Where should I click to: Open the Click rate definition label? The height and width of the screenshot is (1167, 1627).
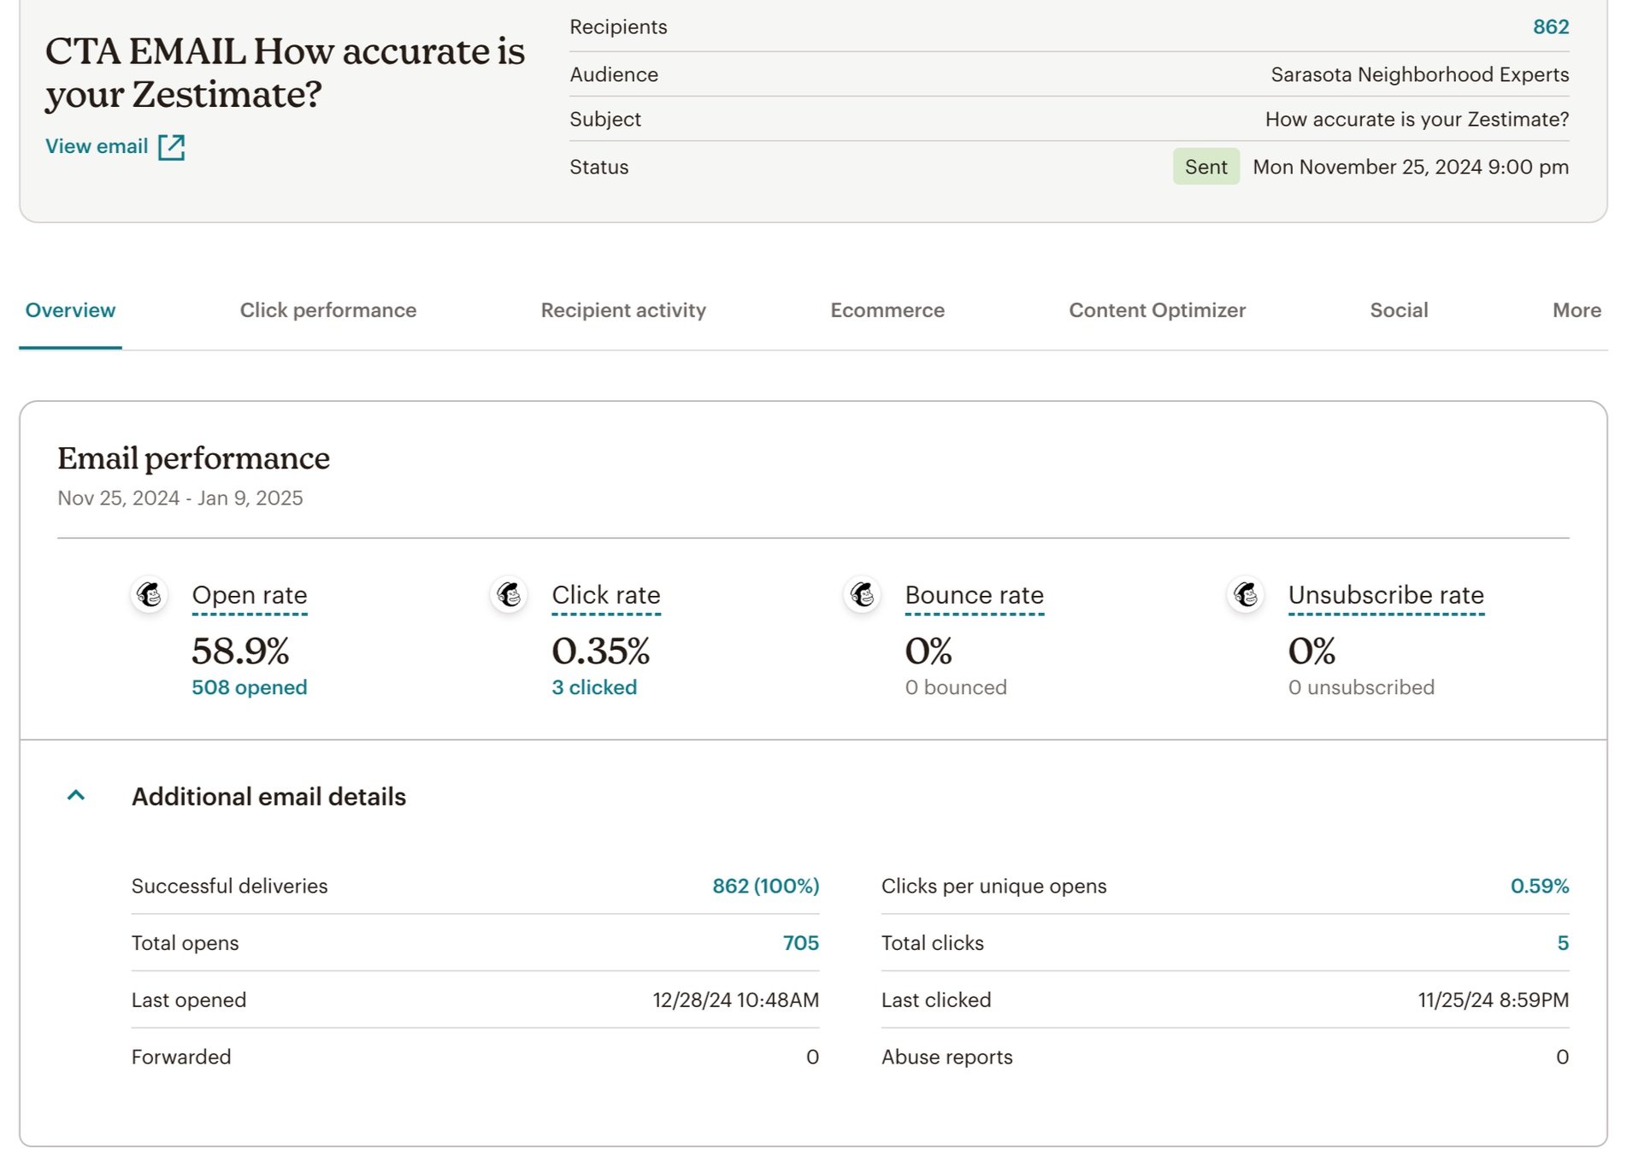[x=606, y=595]
